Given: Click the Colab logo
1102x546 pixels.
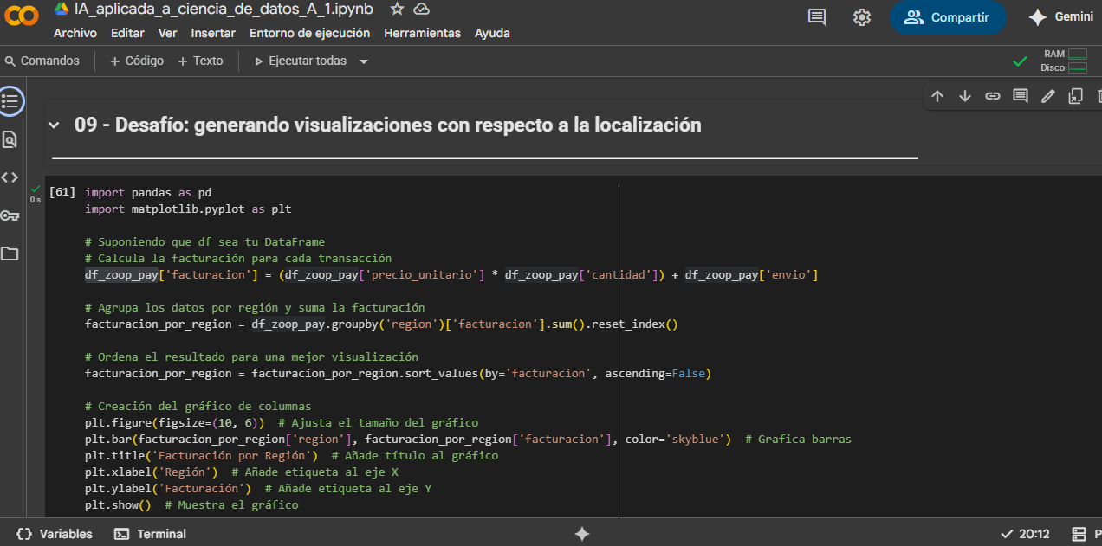Looking at the screenshot, I should pos(21,16).
